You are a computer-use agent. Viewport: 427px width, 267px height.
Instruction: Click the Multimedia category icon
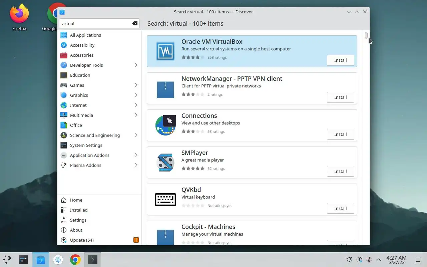(x=64, y=115)
